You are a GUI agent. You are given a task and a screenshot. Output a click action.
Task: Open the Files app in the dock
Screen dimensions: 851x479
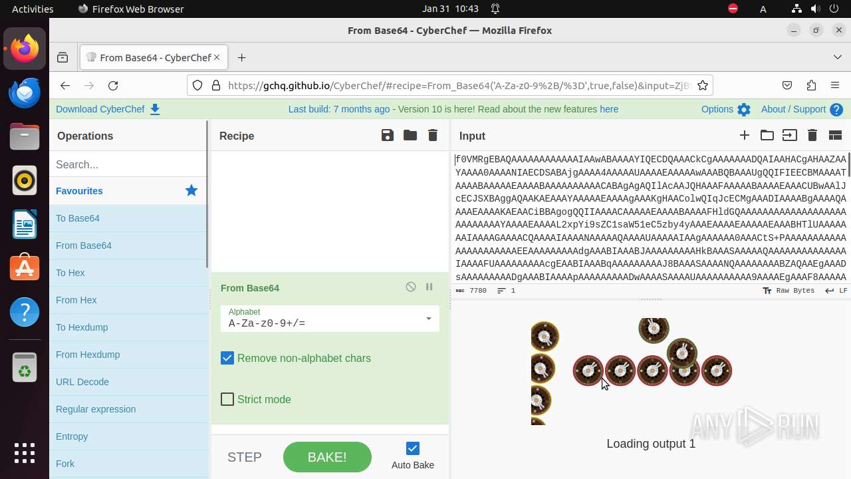(x=25, y=136)
